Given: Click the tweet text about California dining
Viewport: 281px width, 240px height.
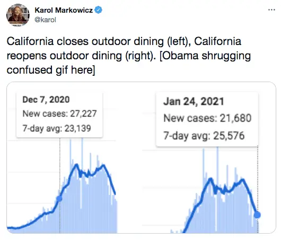Looking at the screenshot, I should [x=129, y=56].
